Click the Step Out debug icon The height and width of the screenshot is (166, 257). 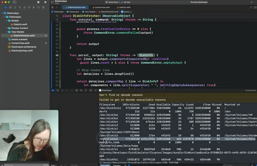[x=72, y=90]
